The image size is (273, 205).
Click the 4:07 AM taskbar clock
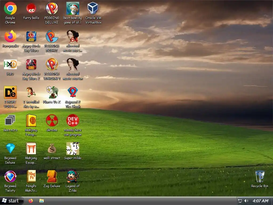click(260, 201)
